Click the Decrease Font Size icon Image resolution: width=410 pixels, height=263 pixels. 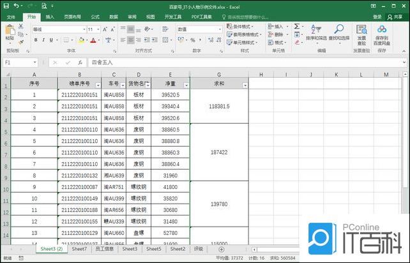coord(112,29)
